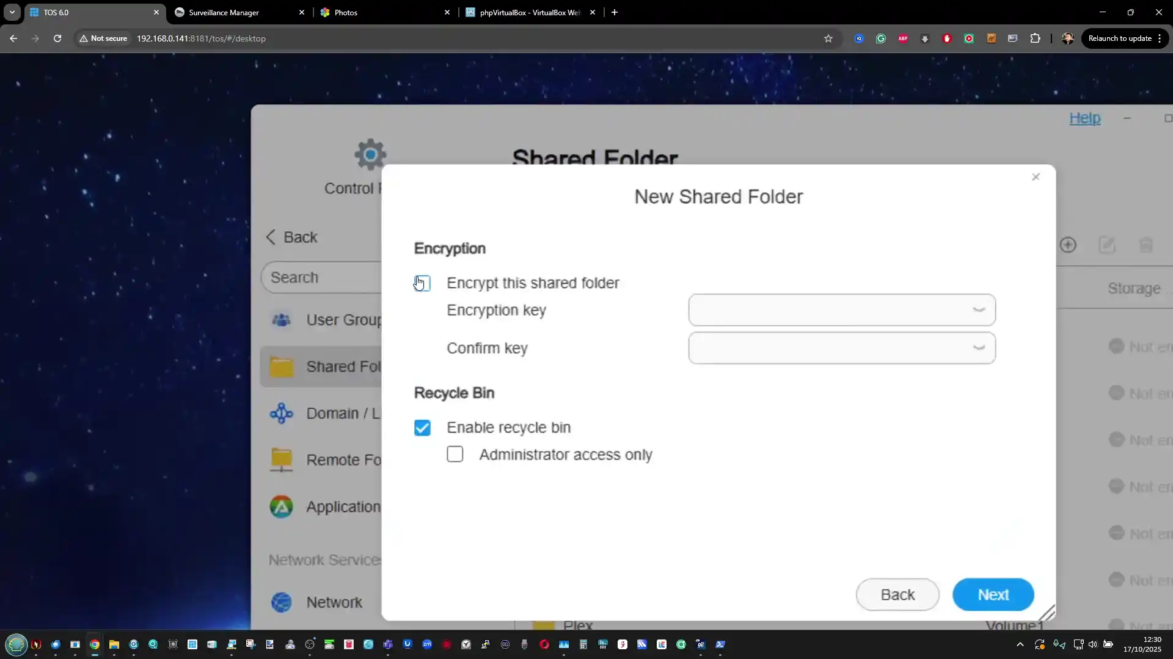Toggle visibility in Confirm key field
The height and width of the screenshot is (659, 1173).
(979, 348)
